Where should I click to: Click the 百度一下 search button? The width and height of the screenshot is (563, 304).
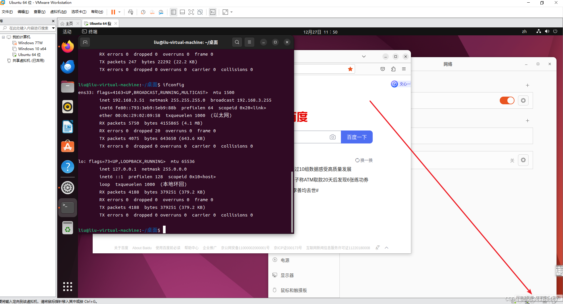[357, 137]
